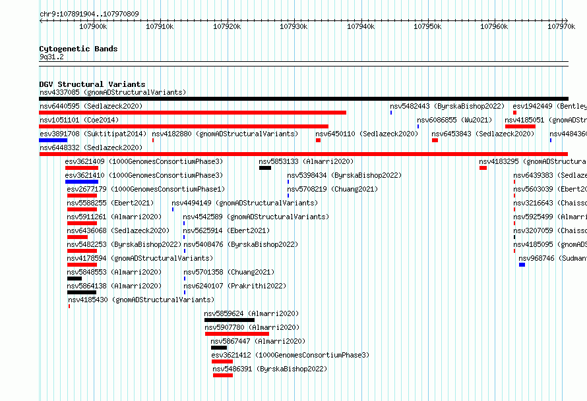Select the red bar under nsv4185051

point(520,126)
